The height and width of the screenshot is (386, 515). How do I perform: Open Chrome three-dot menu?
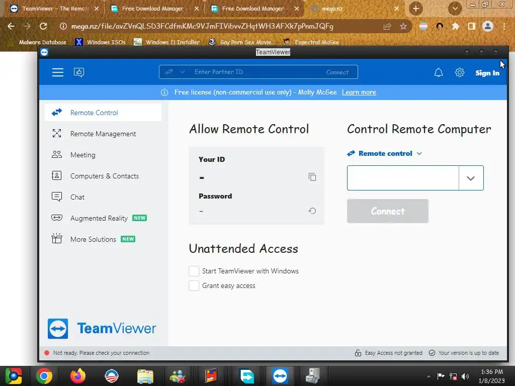[504, 27]
